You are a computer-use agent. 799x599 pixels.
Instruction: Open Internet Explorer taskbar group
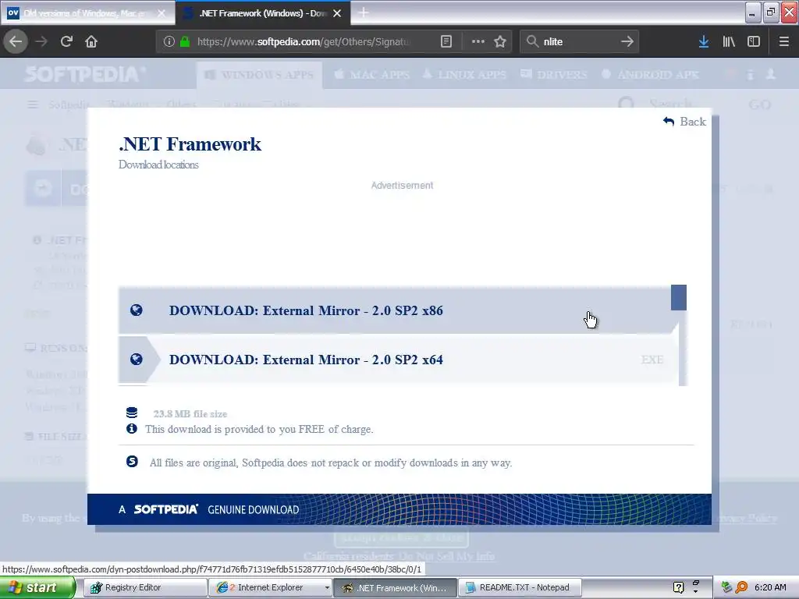pos(271,587)
